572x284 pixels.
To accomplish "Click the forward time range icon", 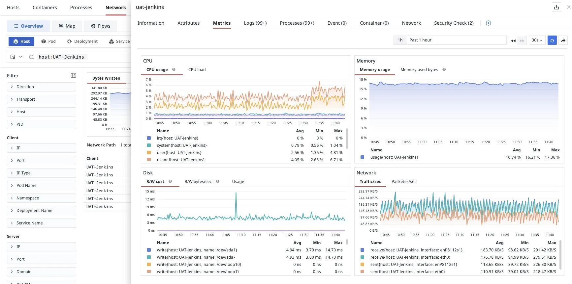I will click(x=522, y=40).
